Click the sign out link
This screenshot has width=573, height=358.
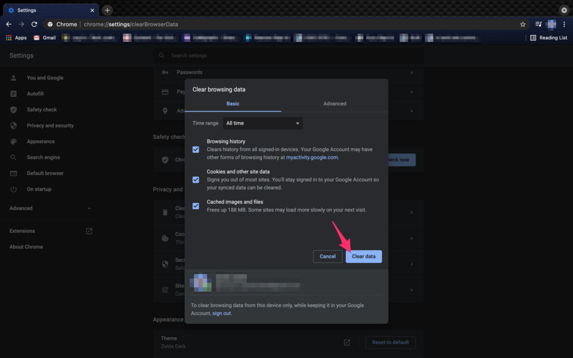click(x=222, y=313)
